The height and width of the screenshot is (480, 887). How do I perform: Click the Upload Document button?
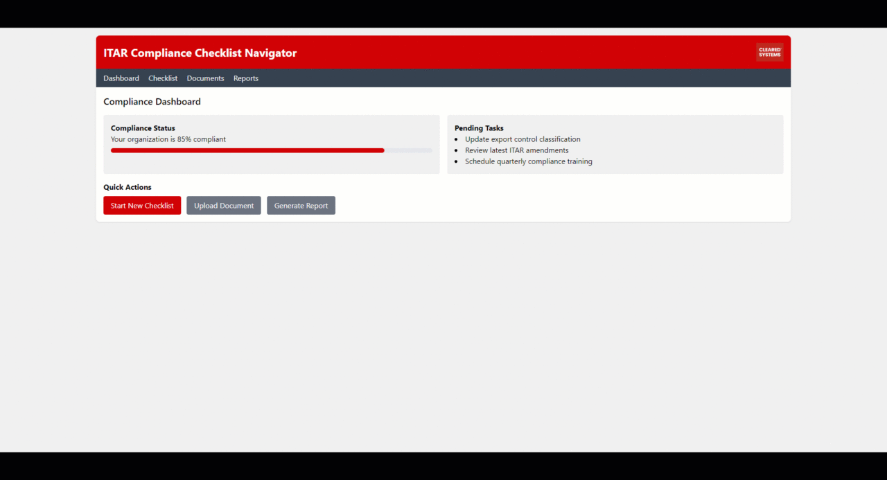(224, 206)
